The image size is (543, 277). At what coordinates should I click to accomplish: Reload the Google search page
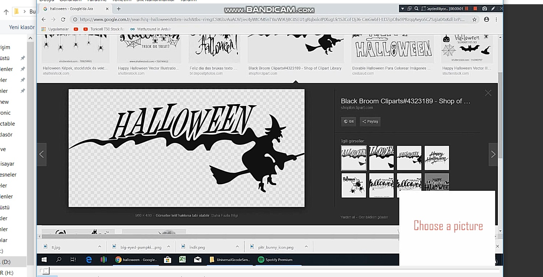coord(63,19)
